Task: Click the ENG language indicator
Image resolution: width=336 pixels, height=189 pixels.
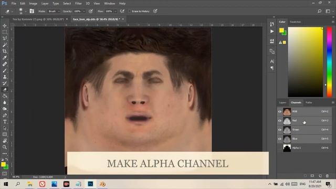Action: click(302, 184)
